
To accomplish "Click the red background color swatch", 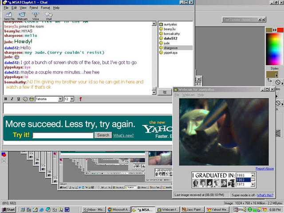I will click(280, 30).
